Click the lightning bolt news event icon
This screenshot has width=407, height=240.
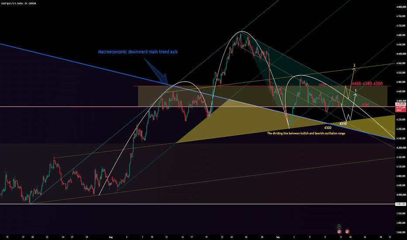tap(339, 226)
